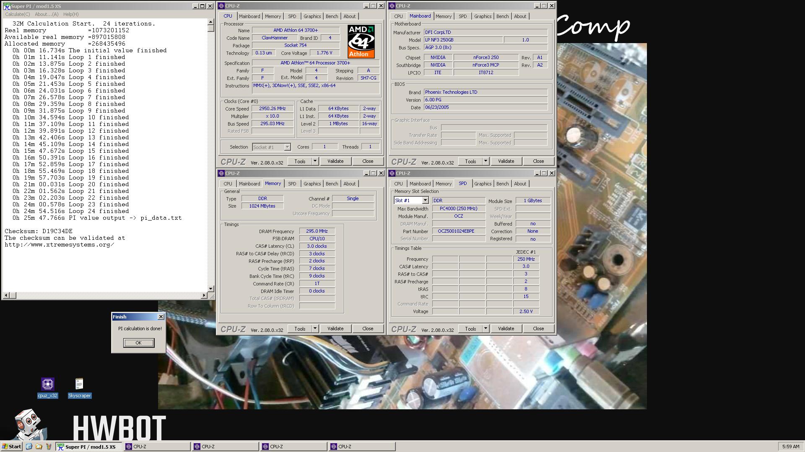This screenshot has height=452, width=805.
Task: Open Graphics tab in Mainboard window
Action: pyautogui.click(x=483, y=16)
